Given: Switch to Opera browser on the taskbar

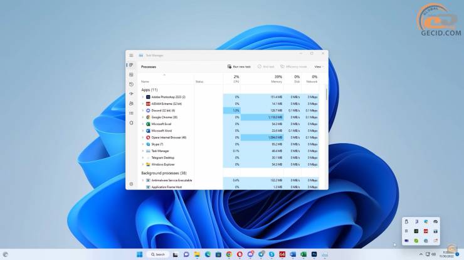Looking at the screenshot, I should tap(240, 254).
